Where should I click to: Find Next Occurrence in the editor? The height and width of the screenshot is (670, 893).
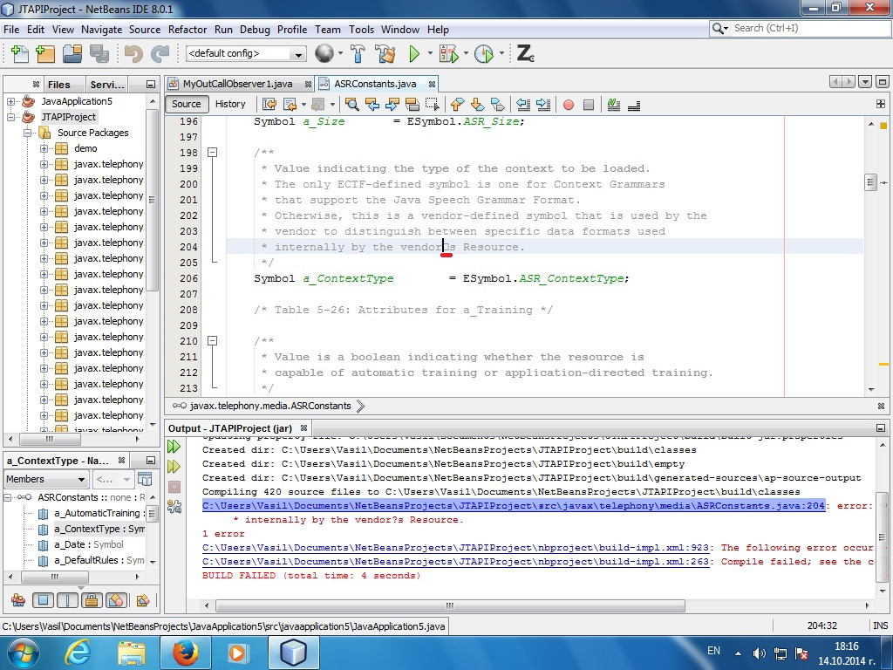click(392, 105)
